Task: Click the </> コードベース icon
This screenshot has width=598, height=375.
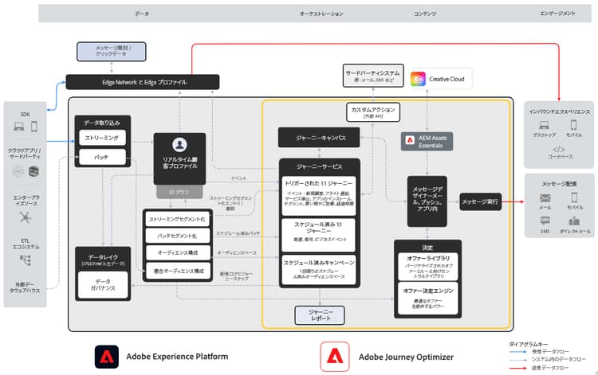Action: click(x=559, y=149)
